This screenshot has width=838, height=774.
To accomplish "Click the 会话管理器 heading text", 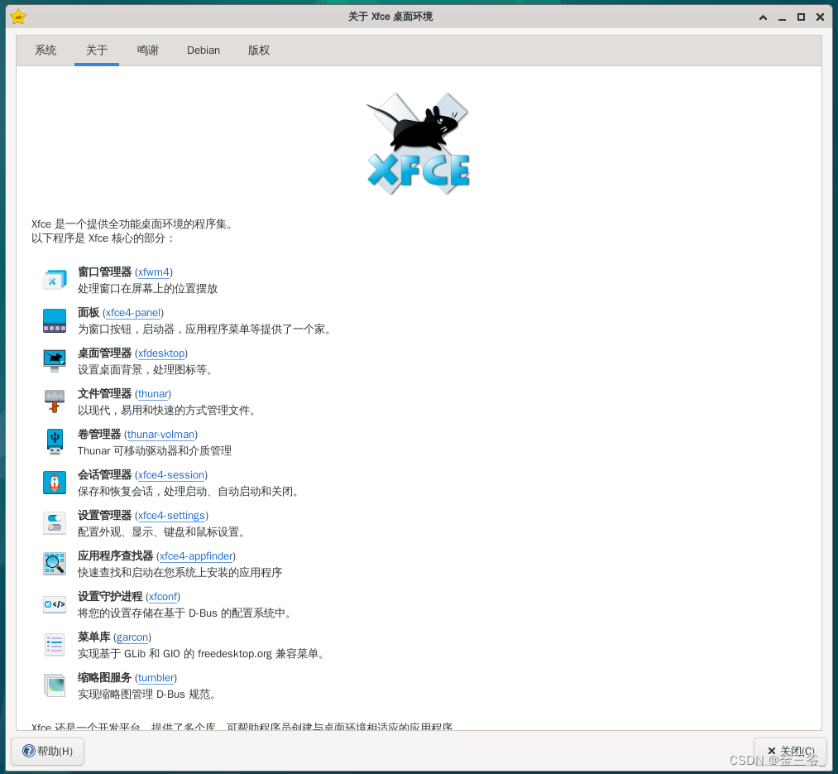I will [105, 474].
